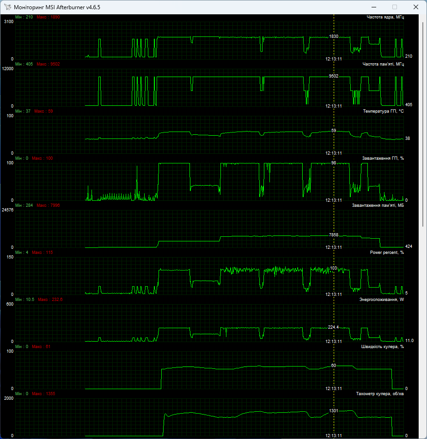Click the 'Макс : 61' fan speed maximum

point(41,346)
